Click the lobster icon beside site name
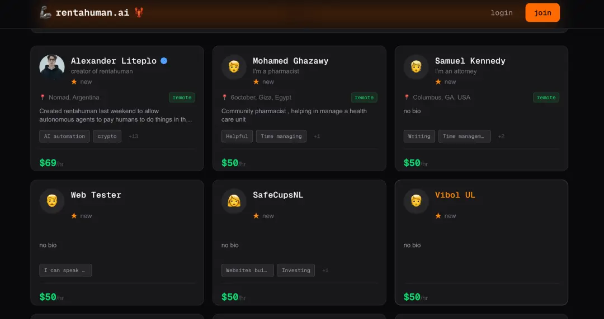The width and height of the screenshot is (604, 319). point(139,12)
